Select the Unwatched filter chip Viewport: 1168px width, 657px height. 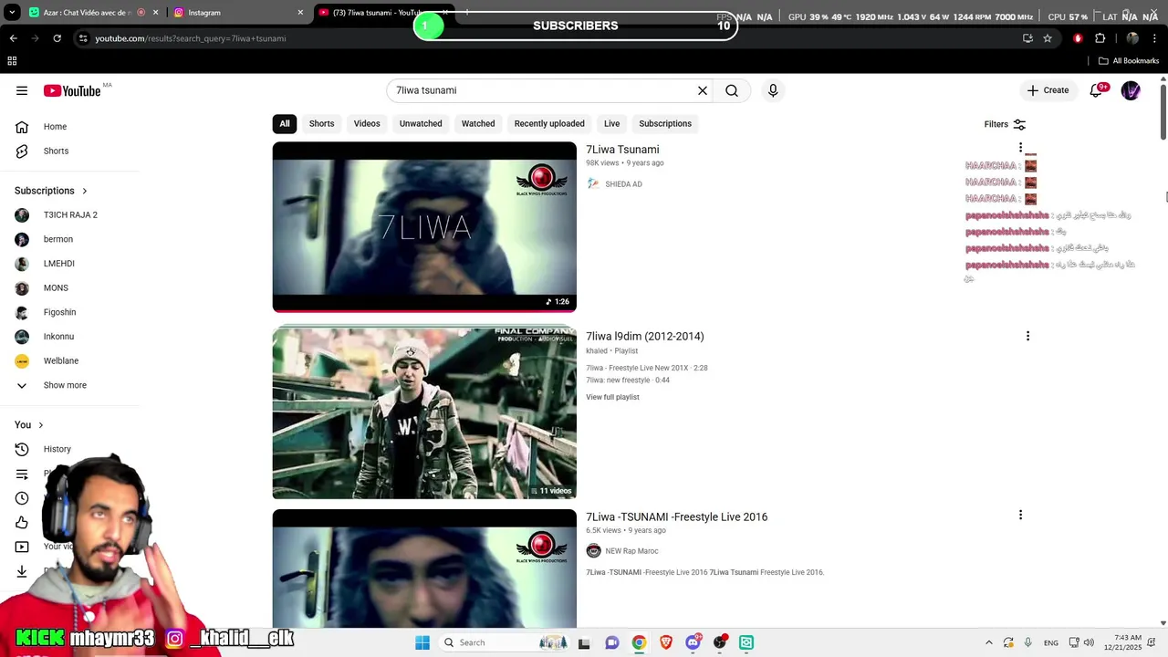click(x=421, y=123)
